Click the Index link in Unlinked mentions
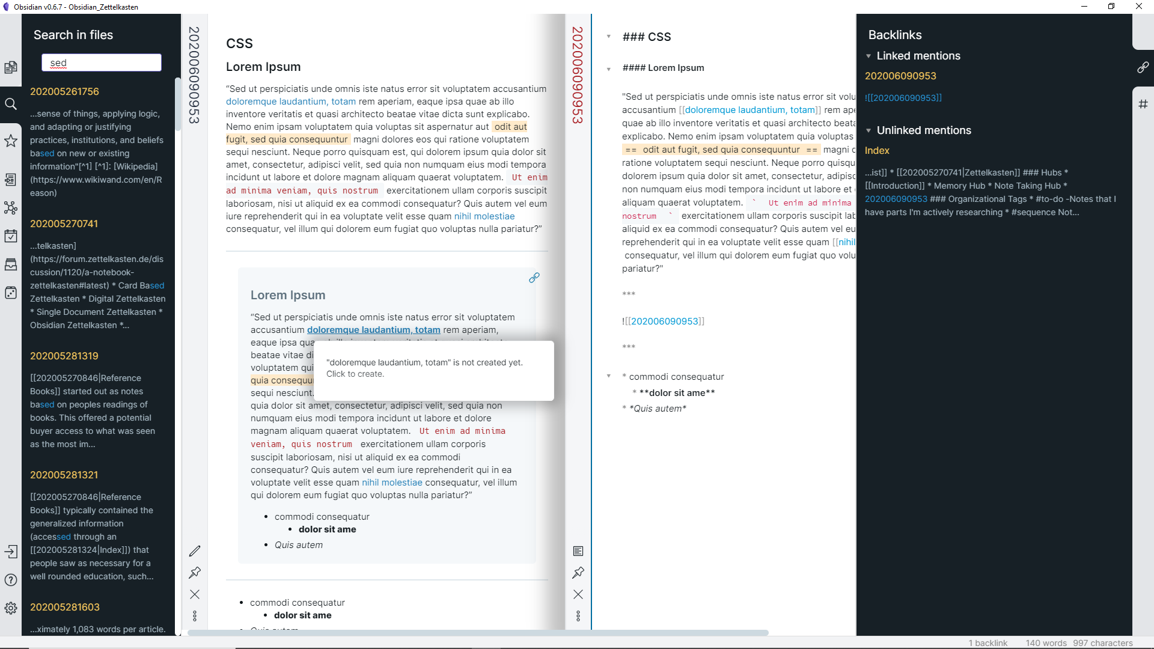1154x649 pixels. [878, 151]
